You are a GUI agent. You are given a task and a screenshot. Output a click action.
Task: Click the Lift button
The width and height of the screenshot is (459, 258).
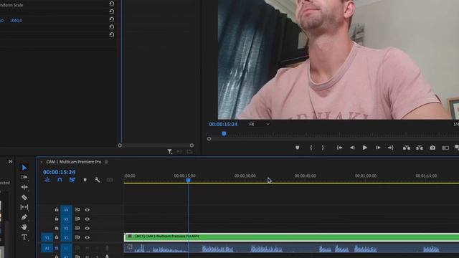tap(407, 148)
